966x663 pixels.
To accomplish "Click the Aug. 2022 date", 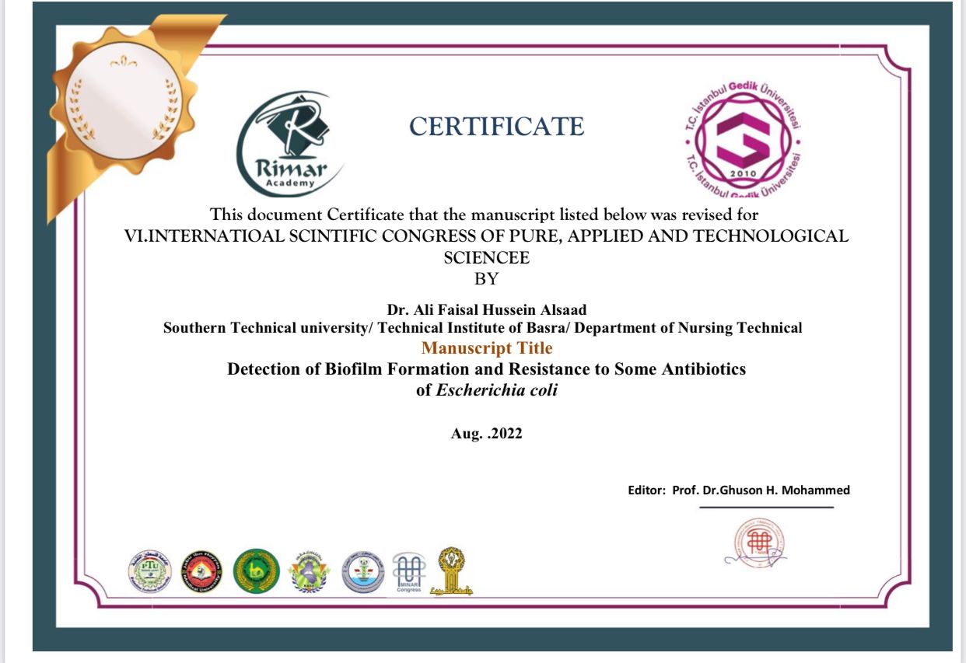I will [x=486, y=434].
